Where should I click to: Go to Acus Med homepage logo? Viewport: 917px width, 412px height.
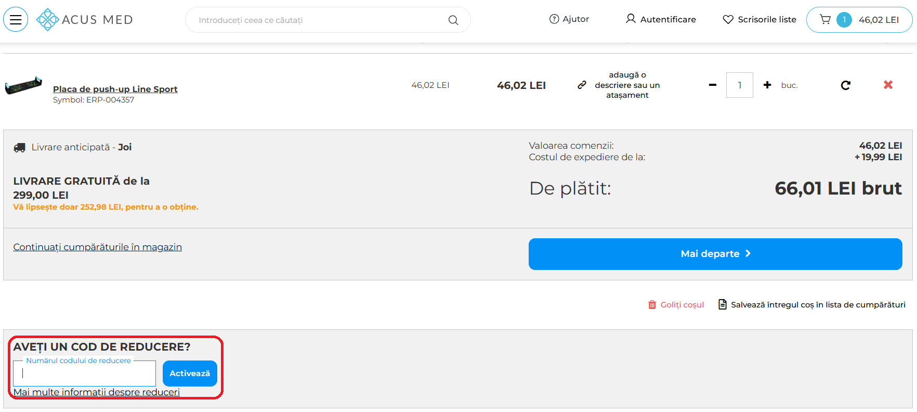85,19
